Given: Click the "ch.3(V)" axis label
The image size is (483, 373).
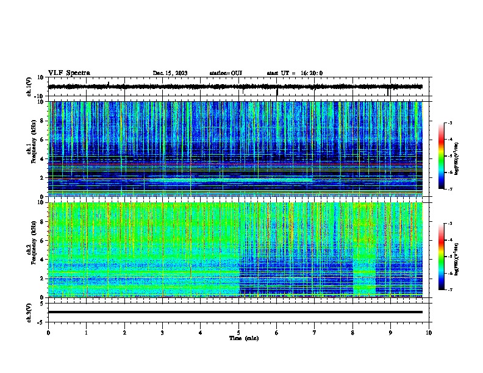Looking at the screenshot, I should coord(29,313).
